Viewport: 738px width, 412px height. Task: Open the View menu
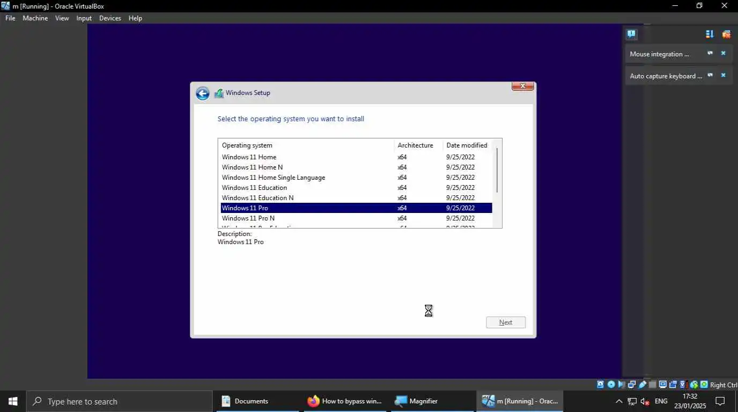coord(62,18)
